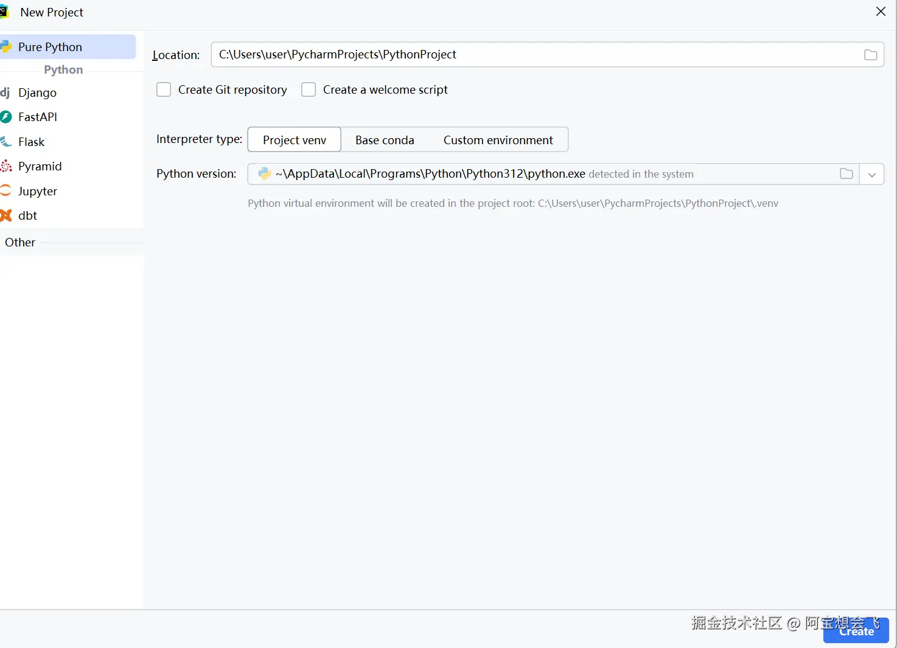Pick the Flask project type

pyautogui.click(x=31, y=142)
